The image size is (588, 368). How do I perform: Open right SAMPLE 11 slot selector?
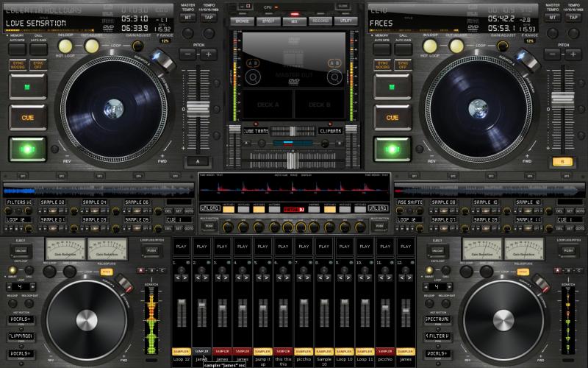(528, 219)
